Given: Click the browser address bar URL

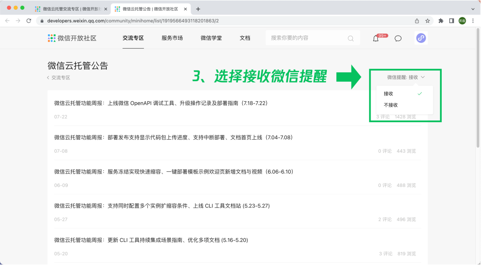Looking at the screenshot, I should click(x=133, y=21).
